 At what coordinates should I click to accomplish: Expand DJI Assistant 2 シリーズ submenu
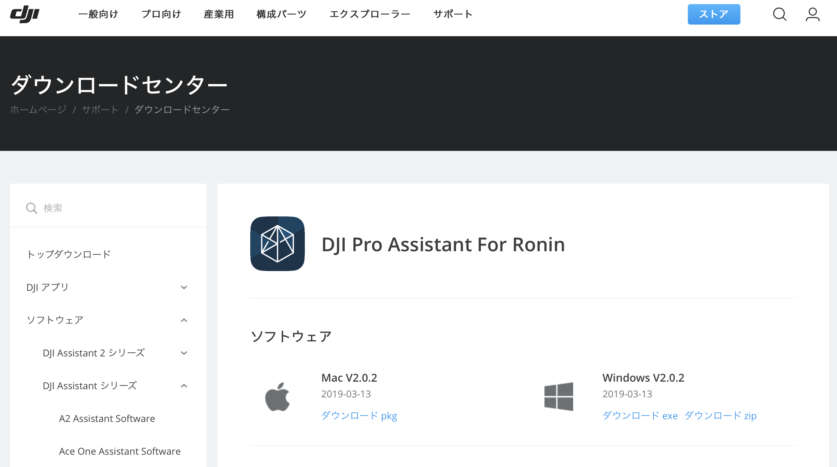click(x=184, y=353)
